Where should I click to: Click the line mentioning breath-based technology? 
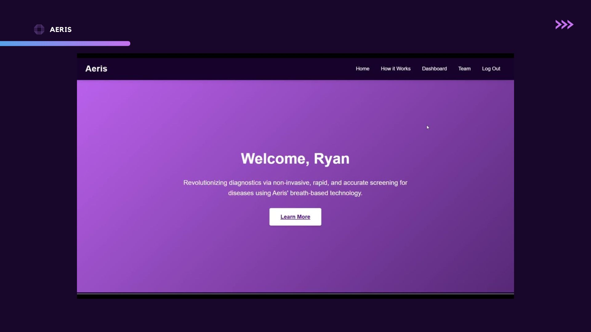[x=295, y=193]
